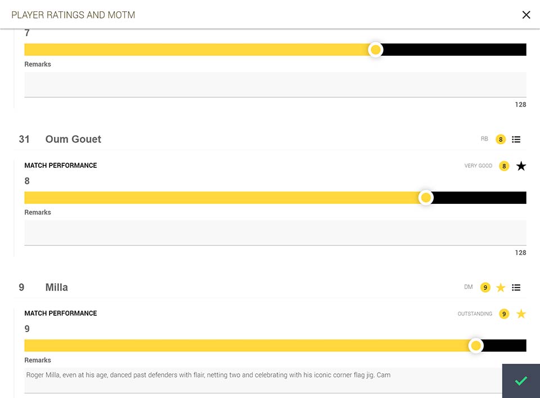Toggle the black MOTM star for Oum Gouet
Viewport: 540px width, 398px height.
tap(521, 166)
